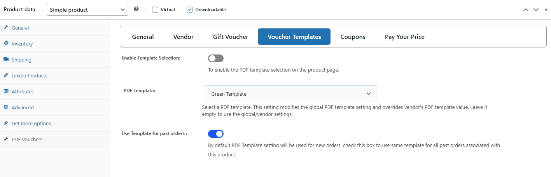Enable the Template Selection toggle
This screenshot has height=177, width=551.
click(x=216, y=58)
